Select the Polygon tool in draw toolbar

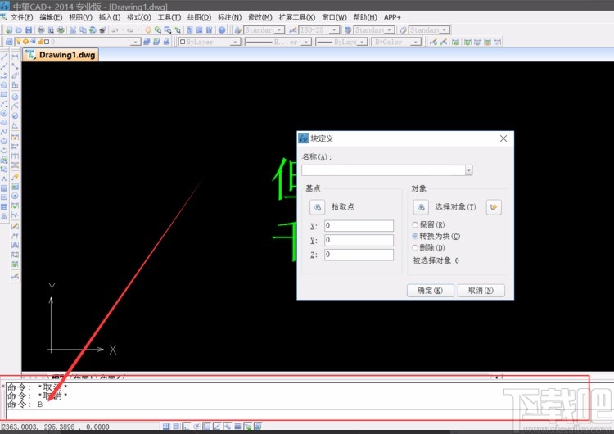(x=4, y=85)
